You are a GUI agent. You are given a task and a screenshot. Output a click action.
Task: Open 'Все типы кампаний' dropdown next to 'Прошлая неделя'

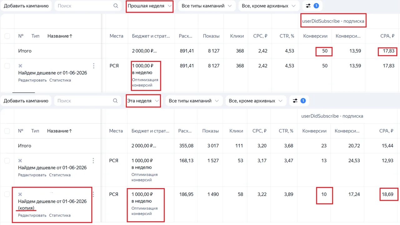[x=207, y=6]
